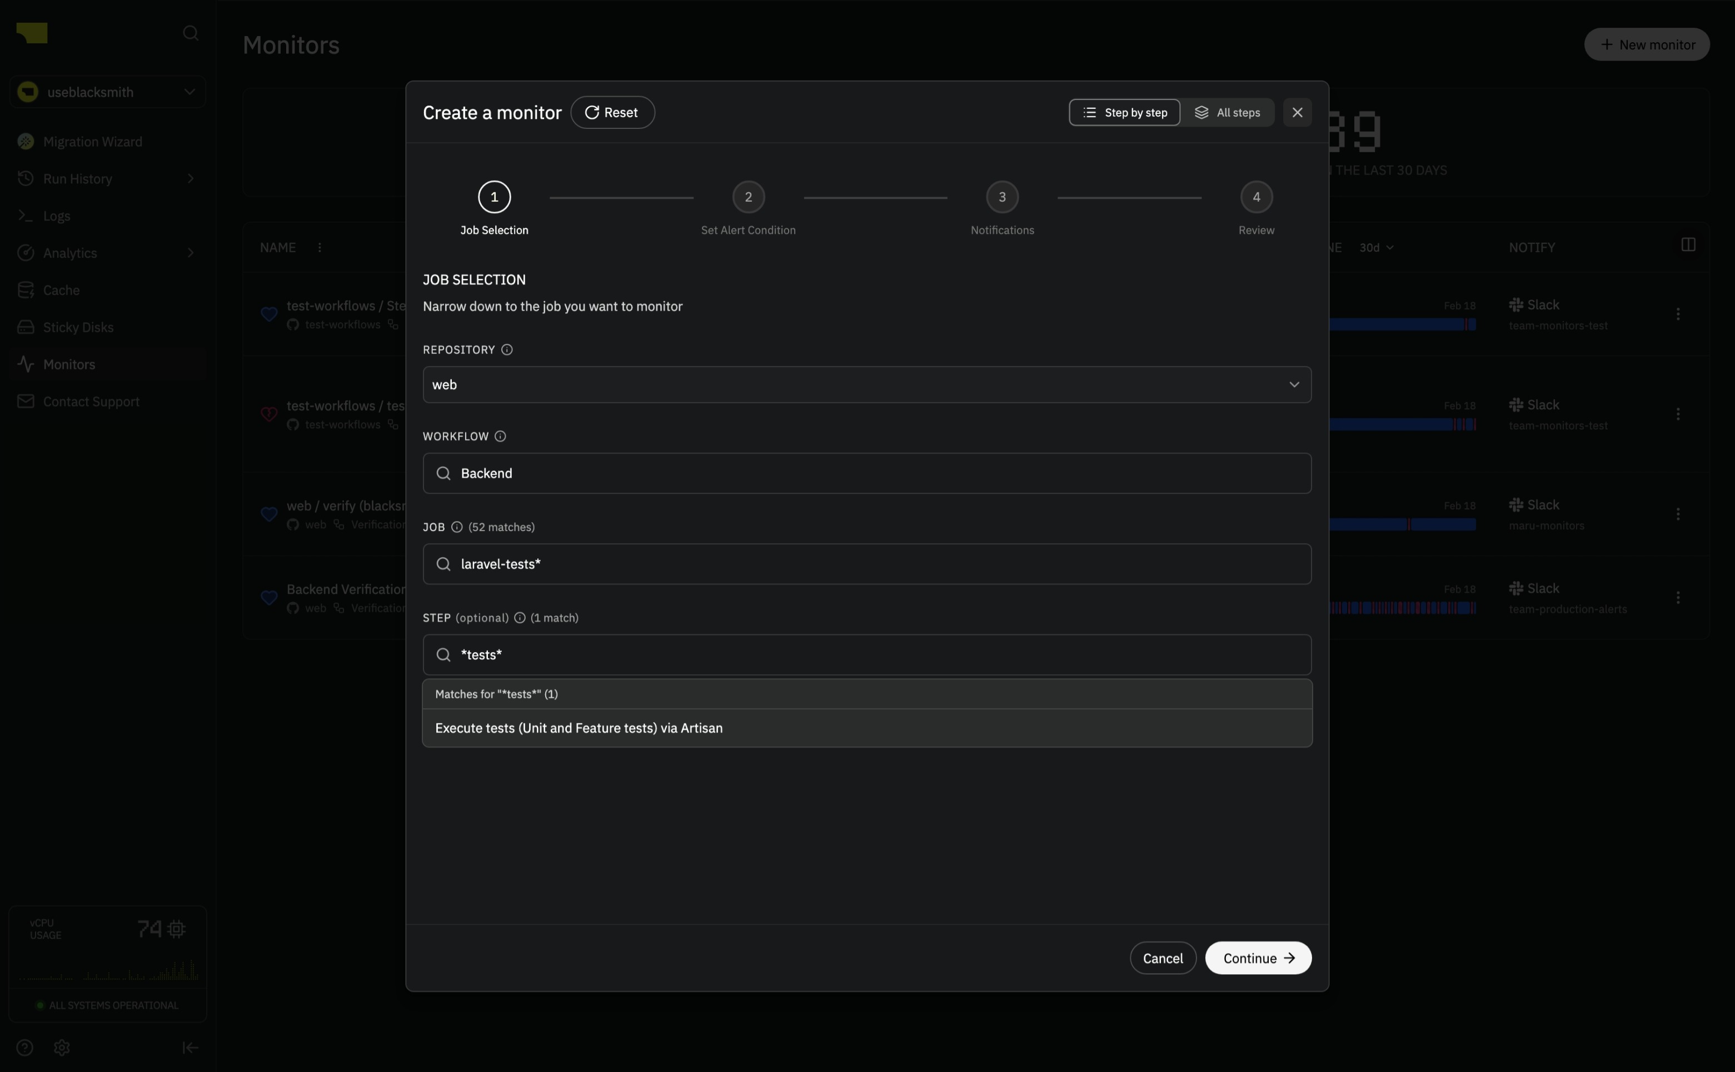Click the search icon atop the sidebar
Screen dimensions: 1735x1072
(190, 33)
